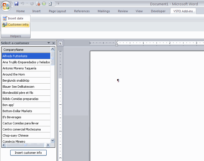
Task: Open the Review tab
Action: point(123,11)
